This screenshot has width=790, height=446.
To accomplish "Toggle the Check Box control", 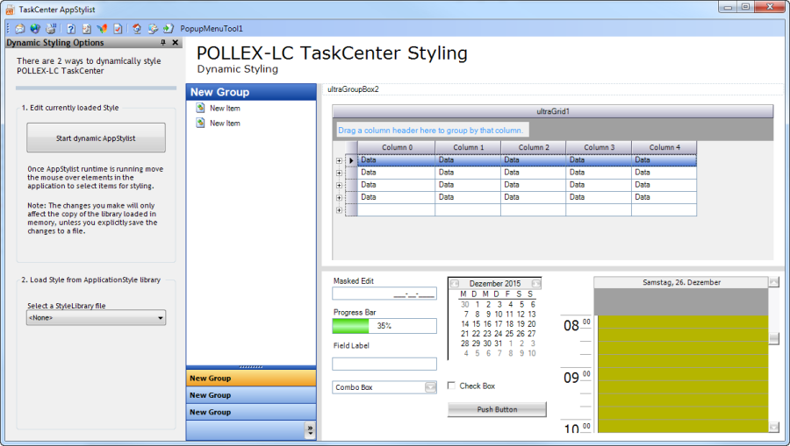I will (x=452, y=386).
